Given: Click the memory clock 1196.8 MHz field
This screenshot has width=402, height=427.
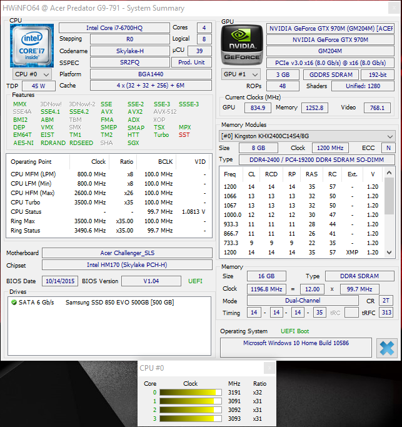Looking at the screenshot, I should click(266, 289).
